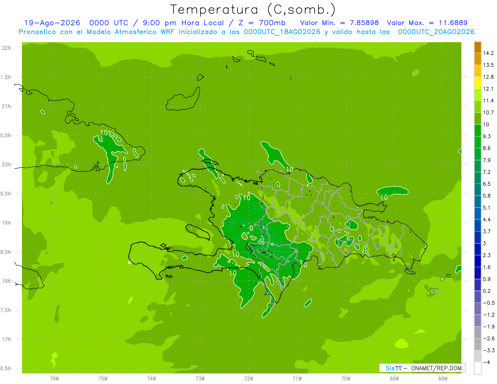Image resolution: width=497 pixels, height=384 pixels.
Task: Click the valid-until time '0000UTC_20AGO2026'
Action: coord(436,32)
